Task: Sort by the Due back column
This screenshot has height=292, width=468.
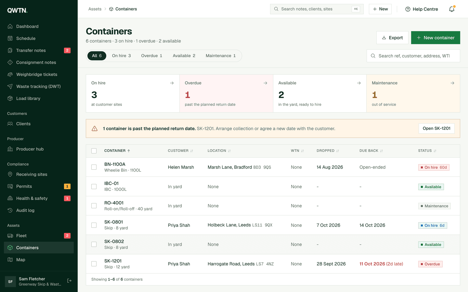Action: point(371,151)
